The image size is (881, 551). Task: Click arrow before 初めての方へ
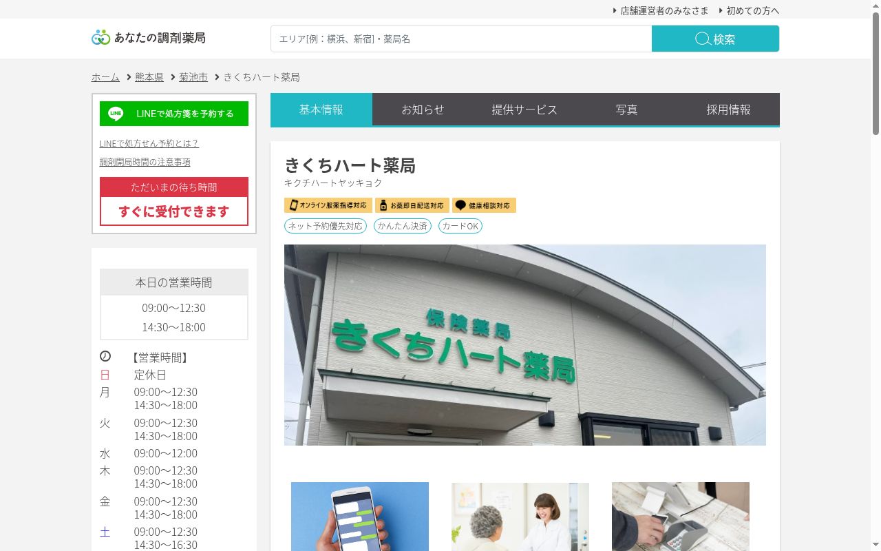click(x=721, y=10)
